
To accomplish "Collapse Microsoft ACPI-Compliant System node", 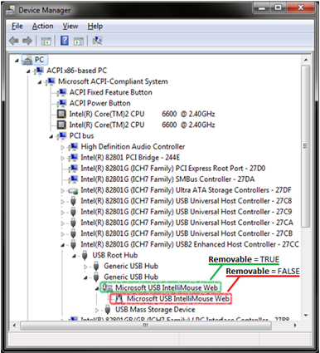I will click(40, 82).
